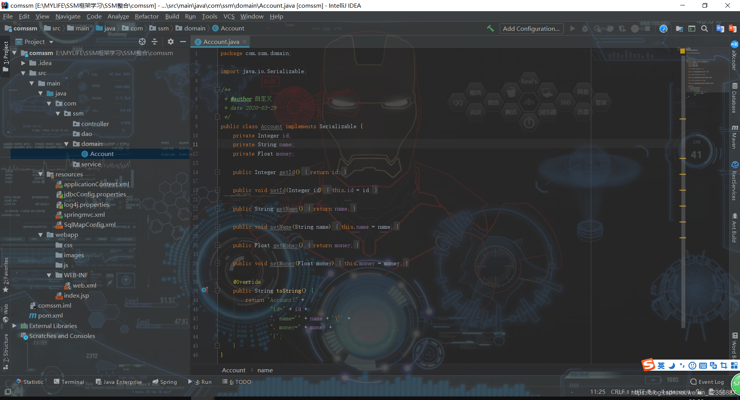The image size is (740, 400).
Task: Open the Maven tool window
Action: 734,137
